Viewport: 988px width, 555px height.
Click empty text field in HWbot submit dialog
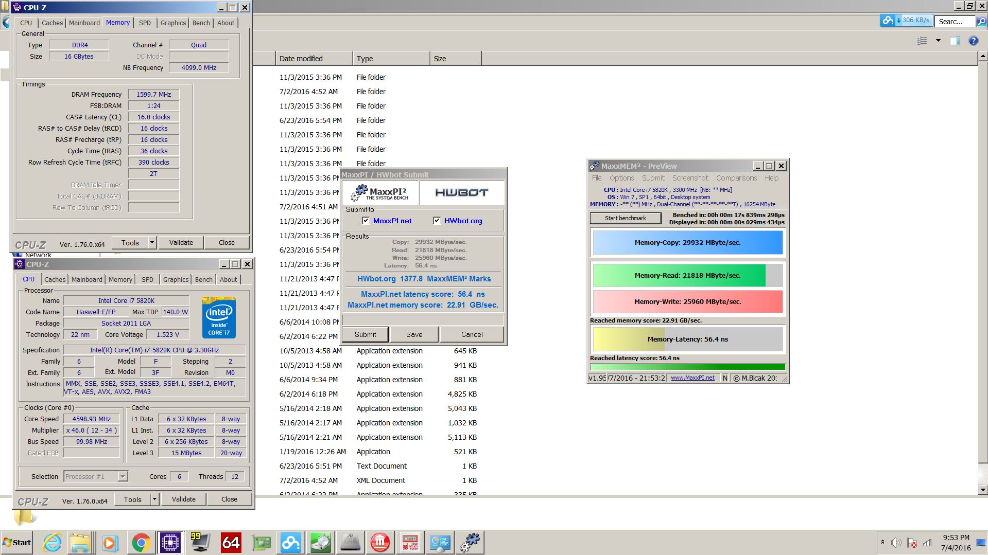coord(423,320)
